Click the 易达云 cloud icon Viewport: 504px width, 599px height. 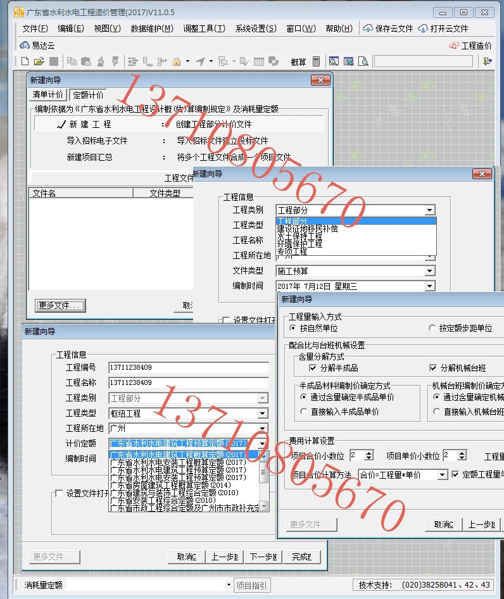25,46
